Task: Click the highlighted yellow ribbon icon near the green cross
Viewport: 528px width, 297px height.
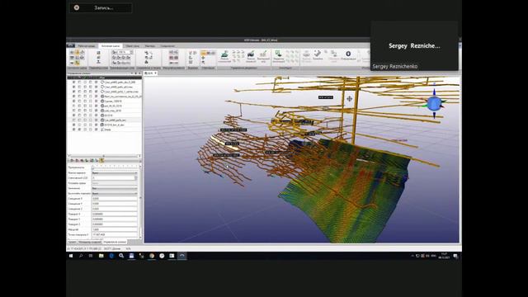Action: [x=204, y=53]
